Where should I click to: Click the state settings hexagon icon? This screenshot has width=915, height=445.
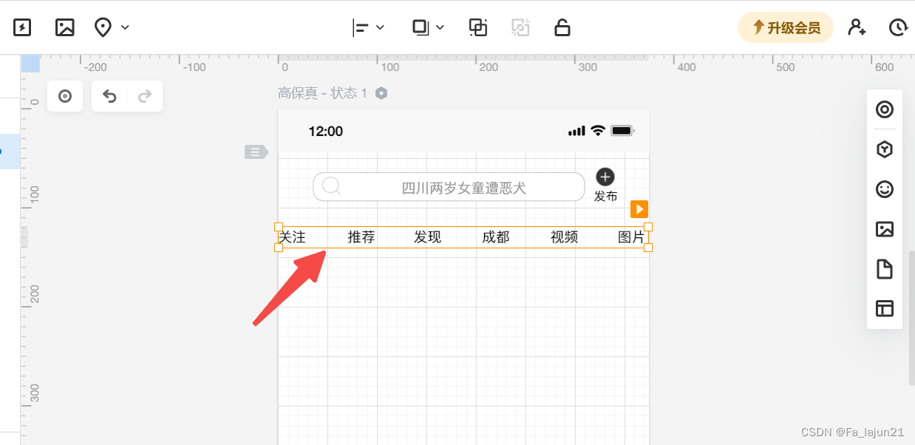(x=381, y=93)
